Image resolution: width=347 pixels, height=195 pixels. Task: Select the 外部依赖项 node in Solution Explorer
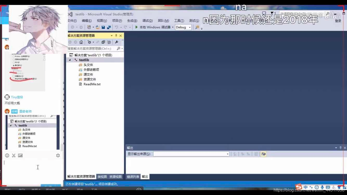tap(91, 70)
